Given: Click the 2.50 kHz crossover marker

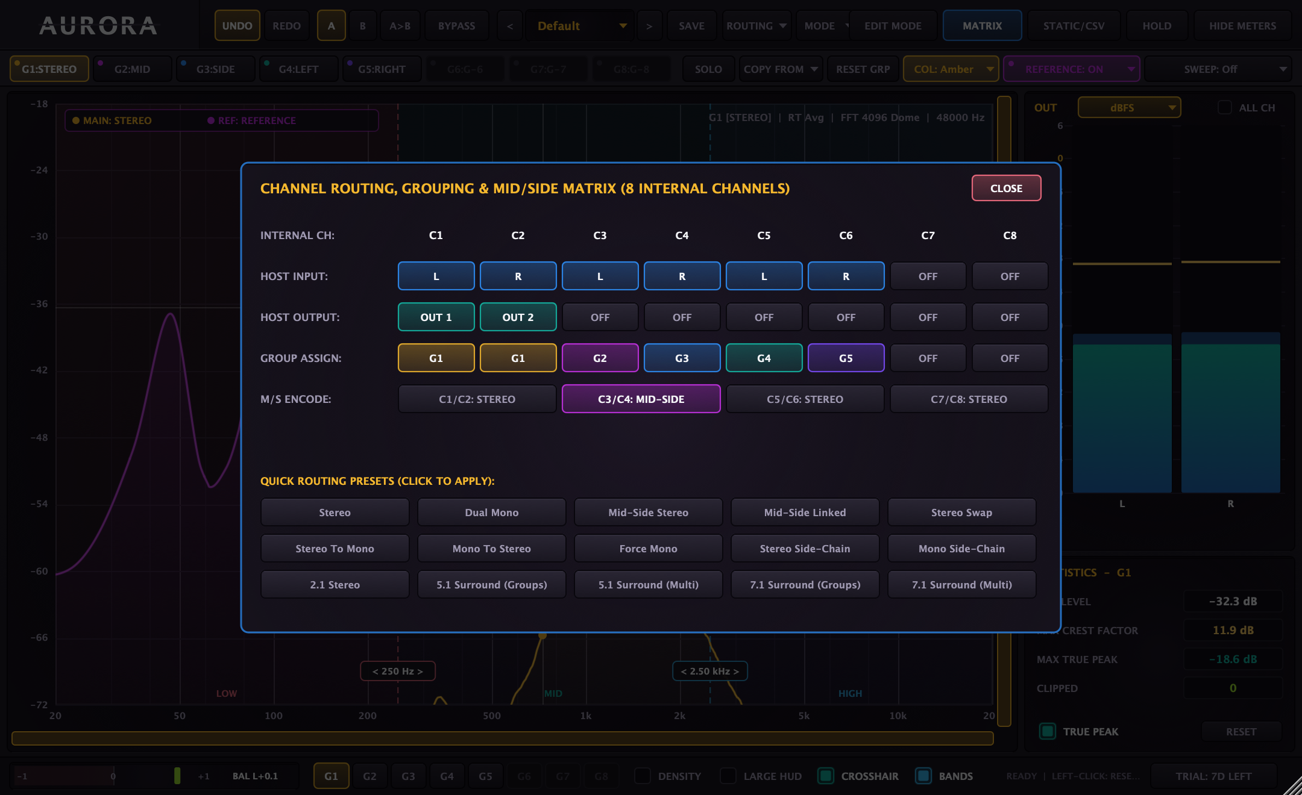Looking at the screenshot, I should (x=709, y=671).
